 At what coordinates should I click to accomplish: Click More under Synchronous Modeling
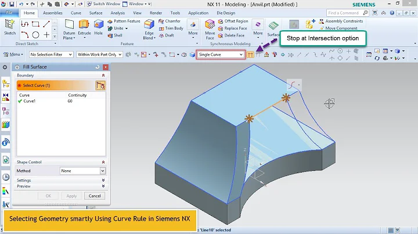coord(258,29)
